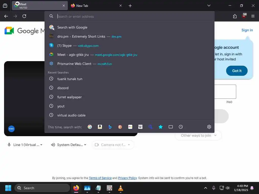Open VLC media player from the taskbar
The image size is (259, 194).
coord(121,188)
